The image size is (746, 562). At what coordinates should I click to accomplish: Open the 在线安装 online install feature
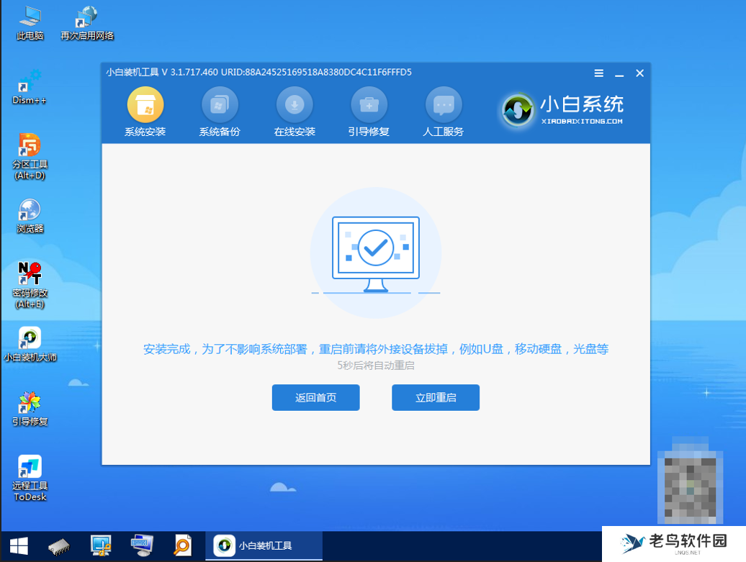pyautogui.click(x=295, y=112)
